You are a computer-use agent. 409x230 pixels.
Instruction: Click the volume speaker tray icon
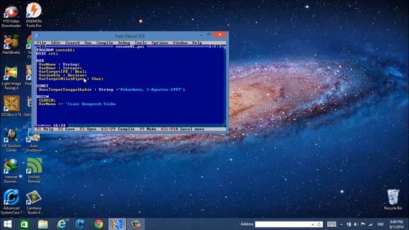pos(356,224)
